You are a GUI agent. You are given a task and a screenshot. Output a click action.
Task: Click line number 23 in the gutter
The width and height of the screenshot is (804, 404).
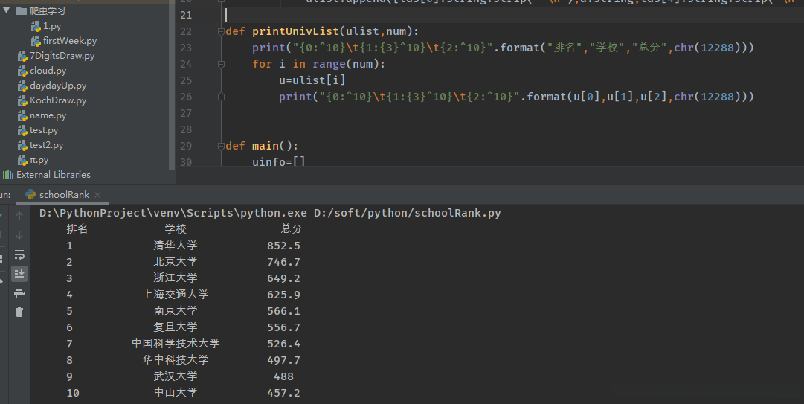(x=186, y=48)
